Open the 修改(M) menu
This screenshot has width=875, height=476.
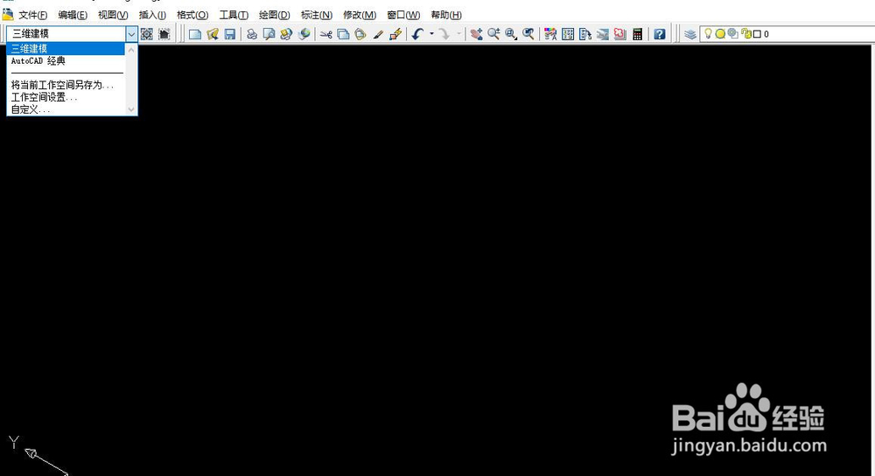click(x=360, y=15)
